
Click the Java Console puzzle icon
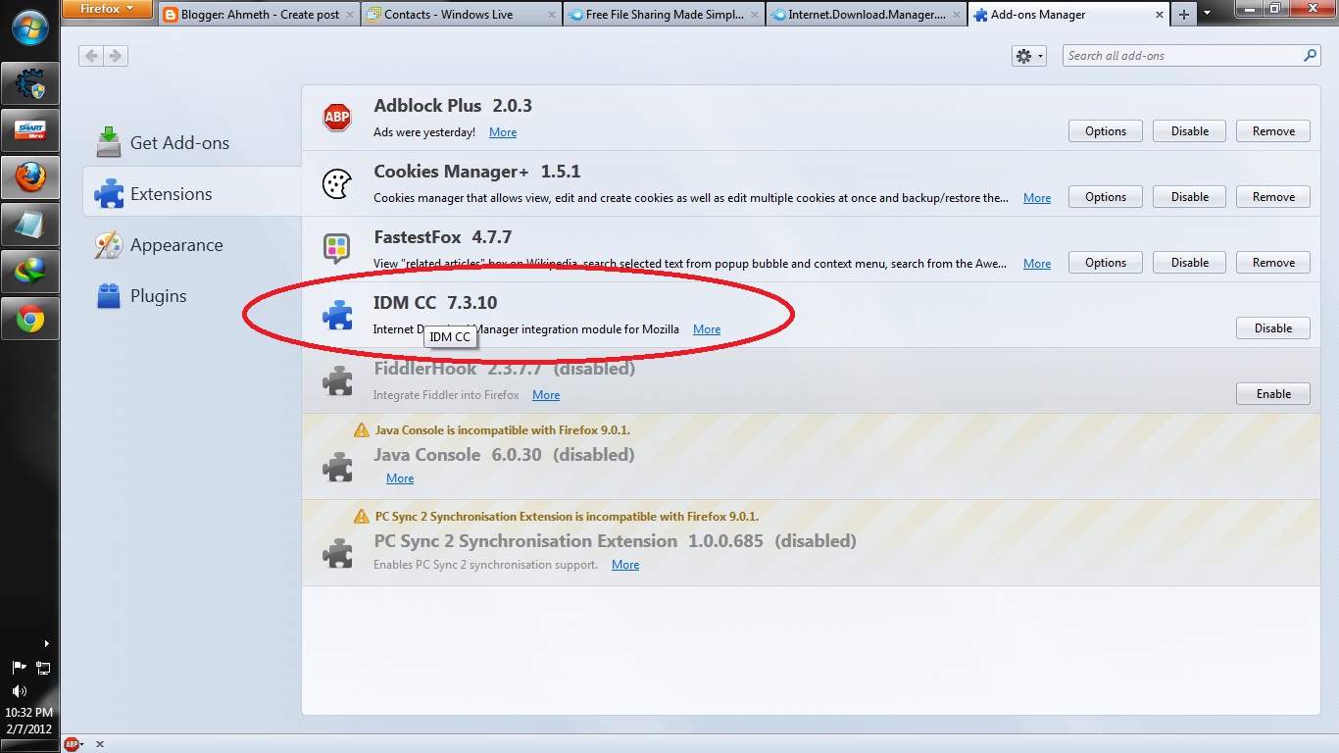click(337, 467)
